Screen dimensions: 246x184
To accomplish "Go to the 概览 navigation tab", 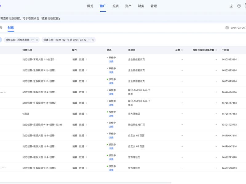I will tap(90, 6).
